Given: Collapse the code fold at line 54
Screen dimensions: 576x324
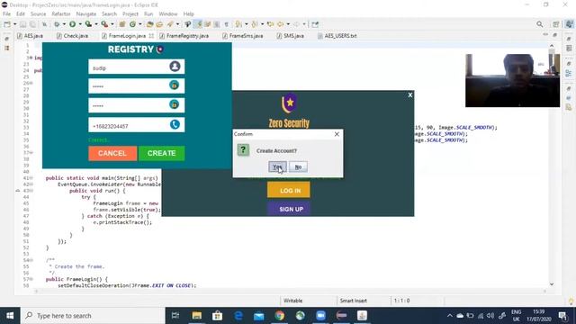Looking at the screenshot, I should [31, 260].
